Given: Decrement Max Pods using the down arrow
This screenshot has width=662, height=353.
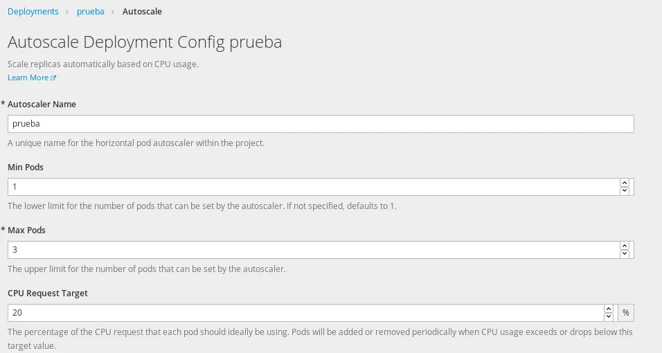Looking at the screenshot, I should pyautogui.click(x=625, y=254).
